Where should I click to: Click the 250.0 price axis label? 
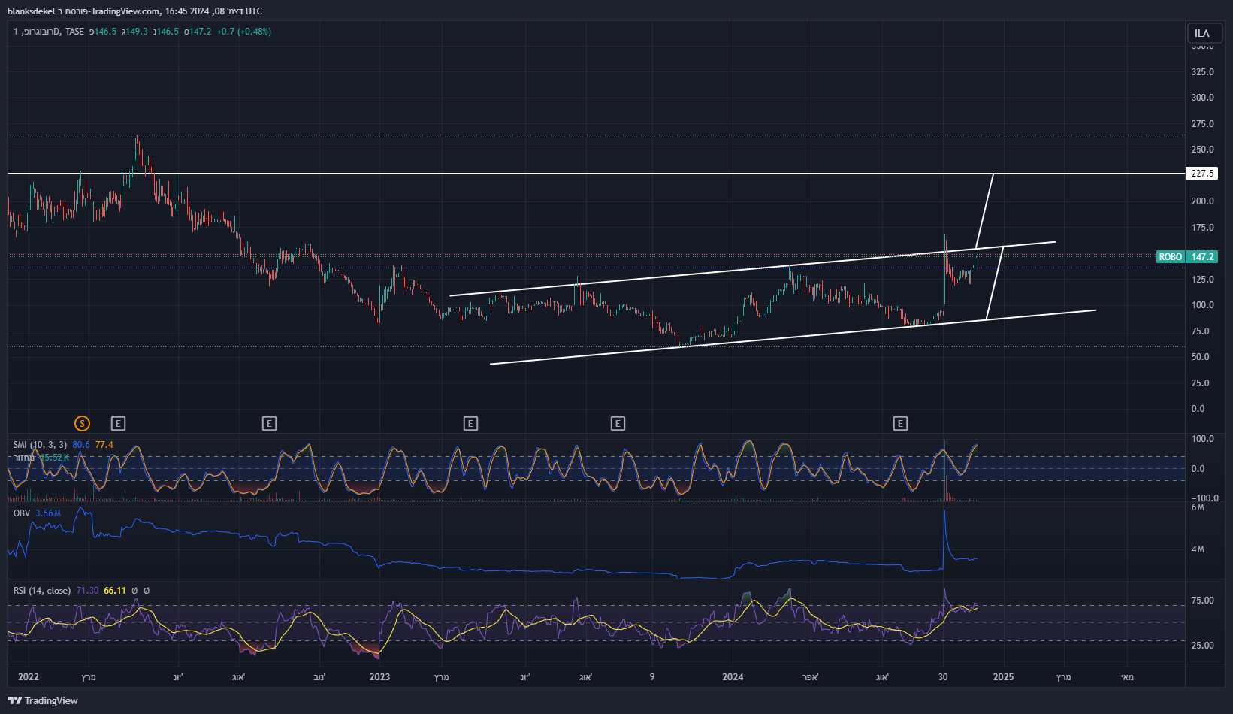[1203, 150]
